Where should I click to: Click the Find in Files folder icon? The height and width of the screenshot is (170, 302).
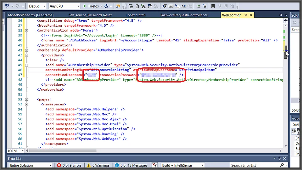118,6
